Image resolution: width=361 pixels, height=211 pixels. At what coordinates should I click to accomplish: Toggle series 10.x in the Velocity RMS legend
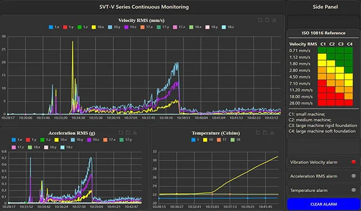(x=98, y=27)
